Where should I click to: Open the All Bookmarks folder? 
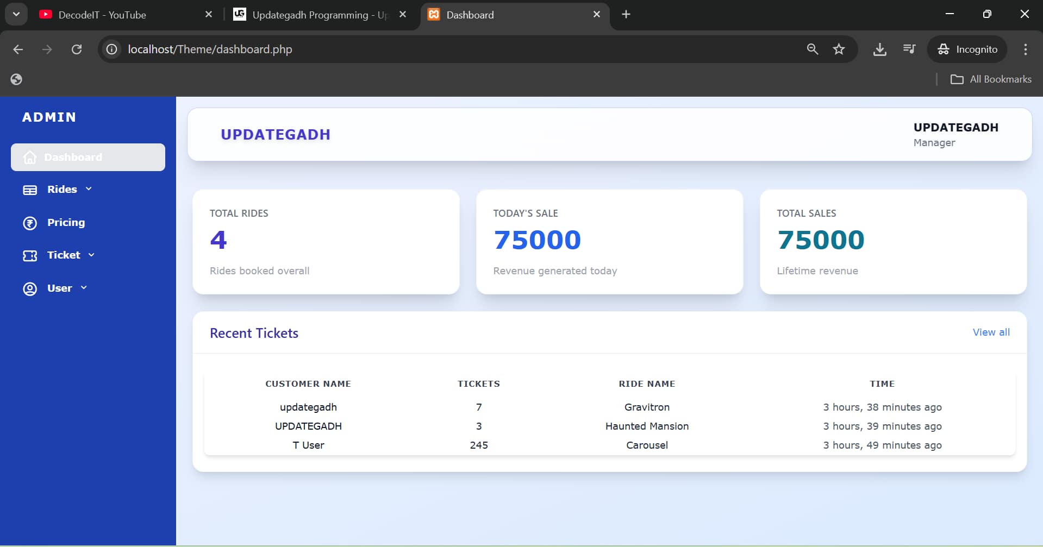990,79
